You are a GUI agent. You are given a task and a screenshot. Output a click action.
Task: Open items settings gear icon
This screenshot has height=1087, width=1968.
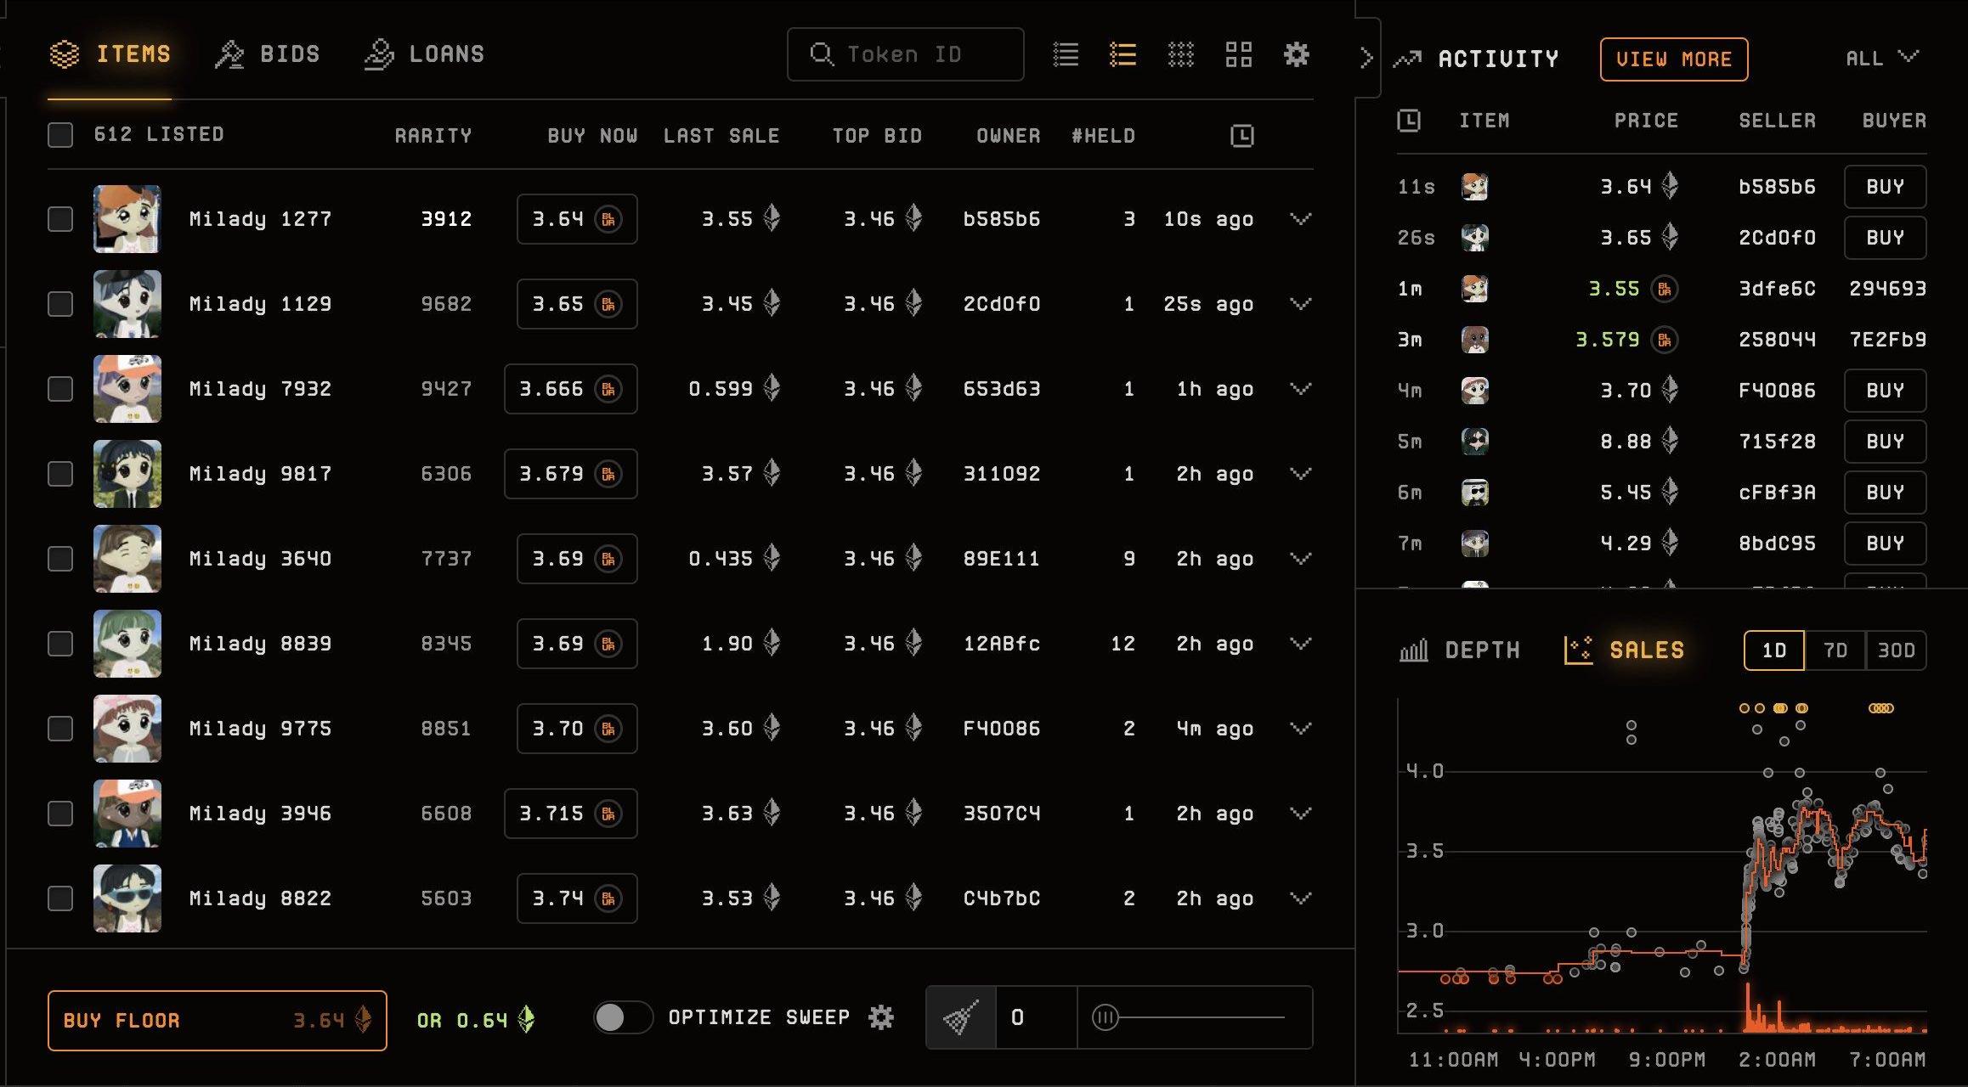(x=1297, y=55)
